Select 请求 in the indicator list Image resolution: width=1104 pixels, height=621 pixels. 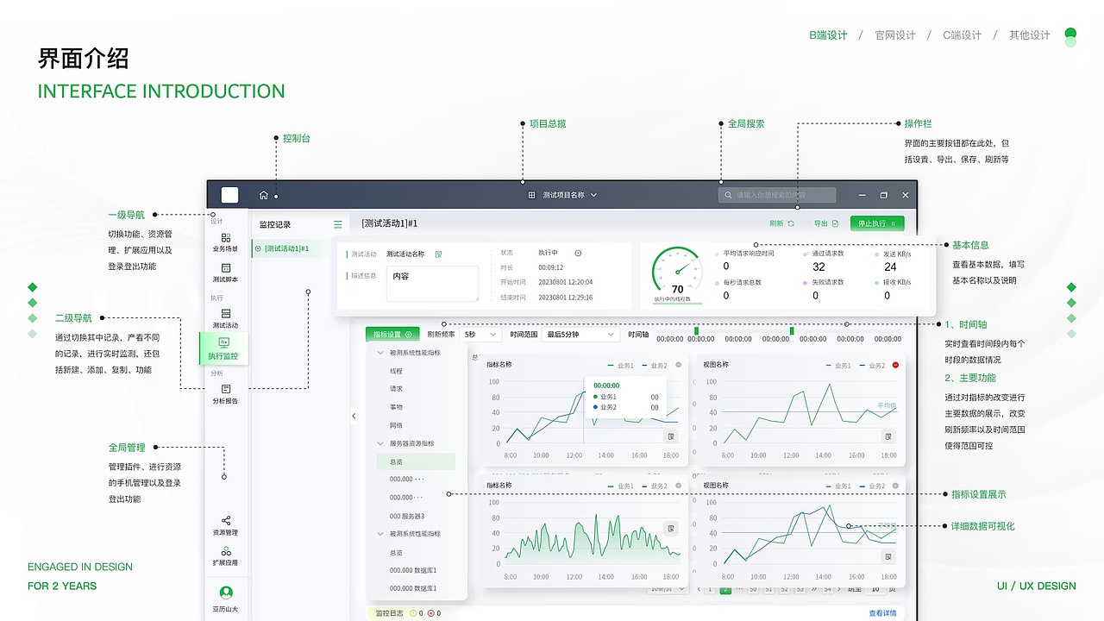click(396, 389)
